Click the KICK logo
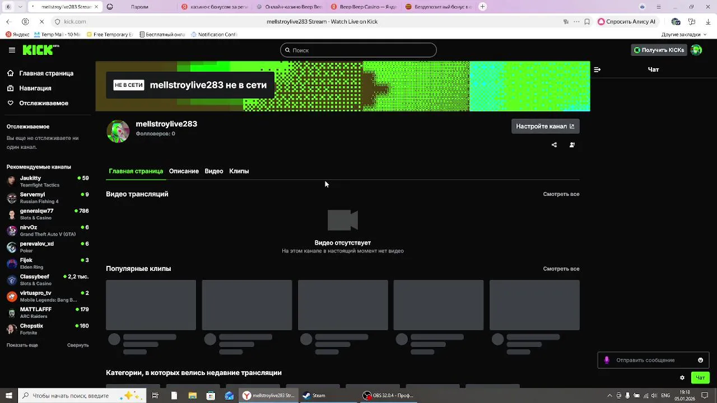The height and width of the screenshot is (403, 717). tap(40, 50)
